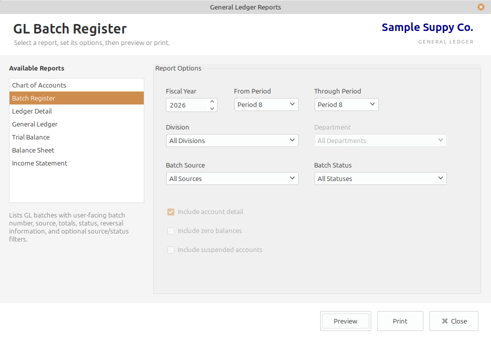Pick Trial Balance from the report list

[x=76, y=137]
